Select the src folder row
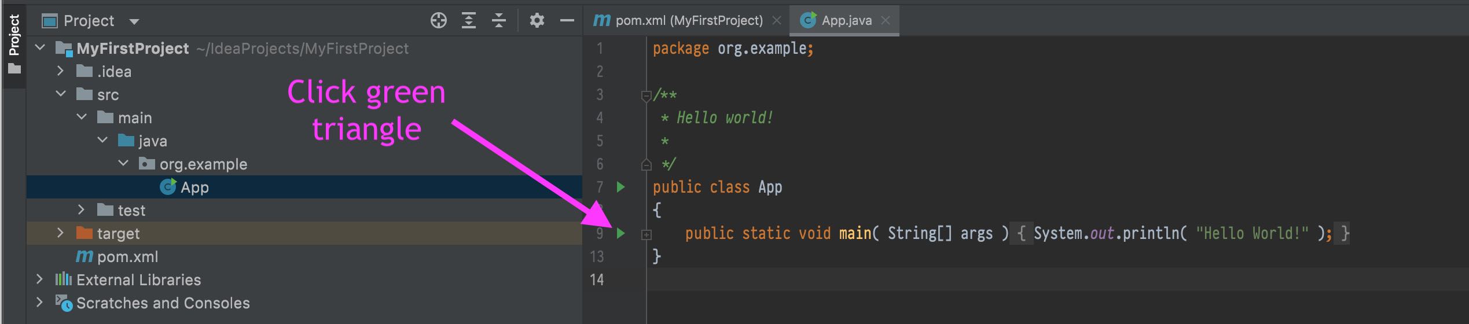 coord(304,94)
